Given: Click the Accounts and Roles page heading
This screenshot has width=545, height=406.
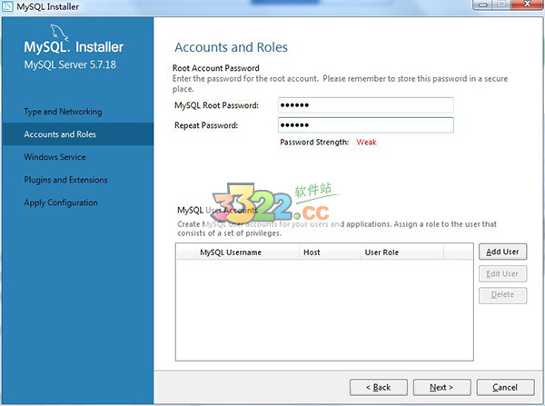Looking at the screenshot, I should pyautogui.click(x=231, y=47).
